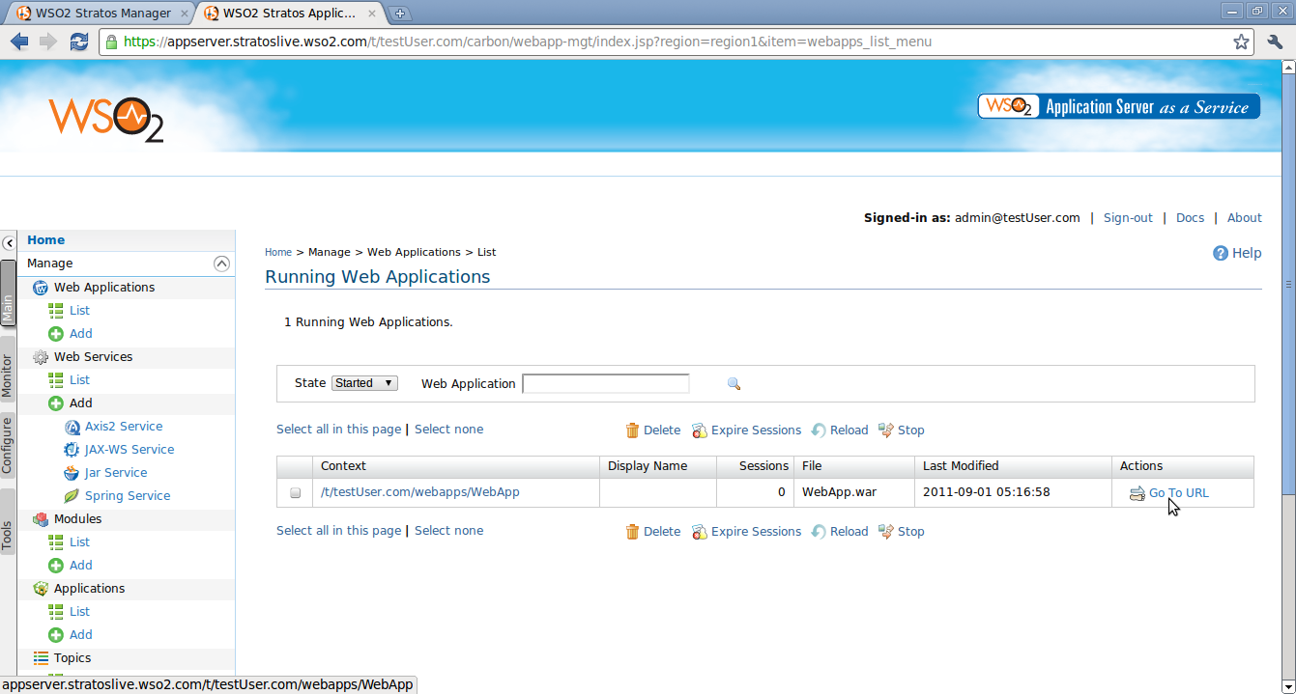The height and width of the screenshot is (694, 1296).
Task: Open the Docs link
Action: [x=1190, y=218]
